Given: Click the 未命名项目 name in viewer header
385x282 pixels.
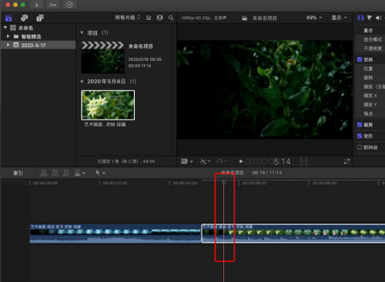Looking at the screenshot, I should pos(264,18).
